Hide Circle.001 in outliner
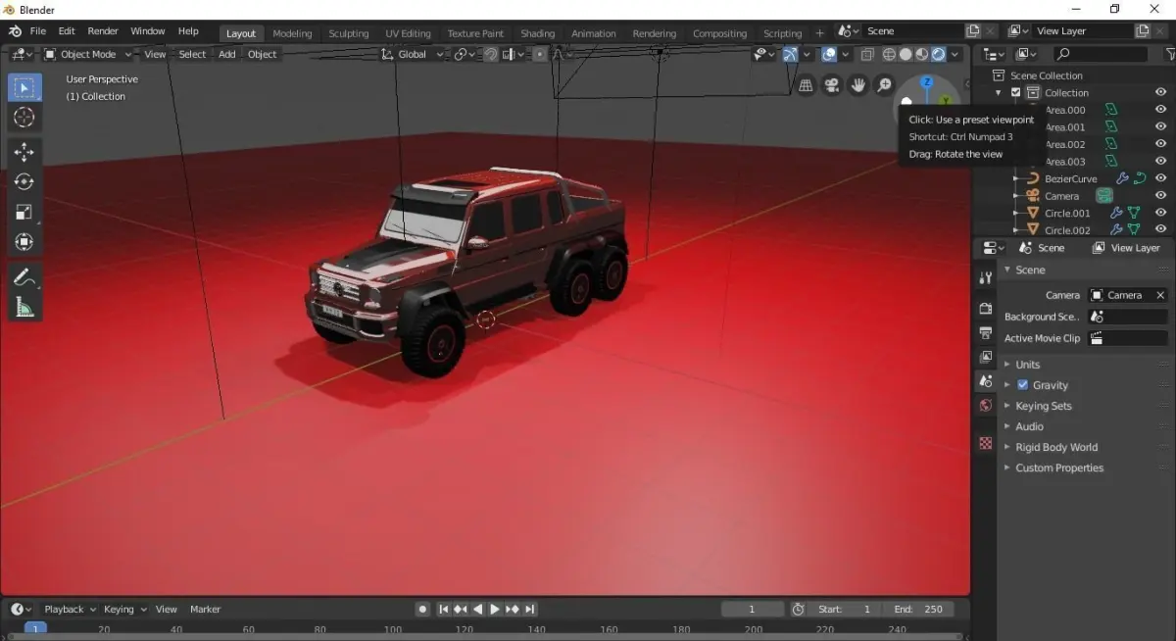This screenshot has width=1176, height=641. click(1160, 213)
